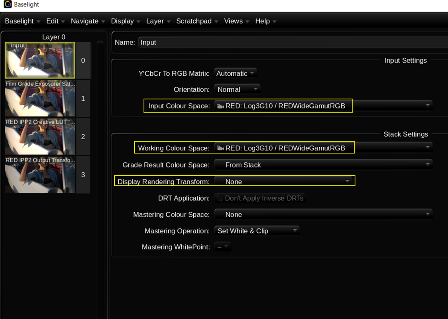The height and width of the screenshot is (319, 448).
Task: Open the Mastering WhitePoint dropdown
Action: 222,247
